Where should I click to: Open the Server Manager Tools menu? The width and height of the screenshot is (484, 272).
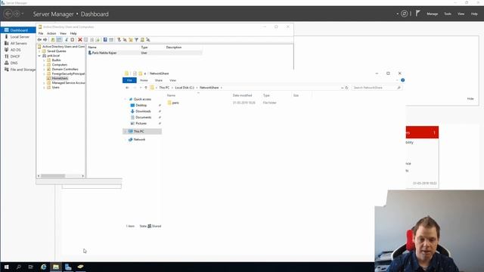[x=448, y=14]
